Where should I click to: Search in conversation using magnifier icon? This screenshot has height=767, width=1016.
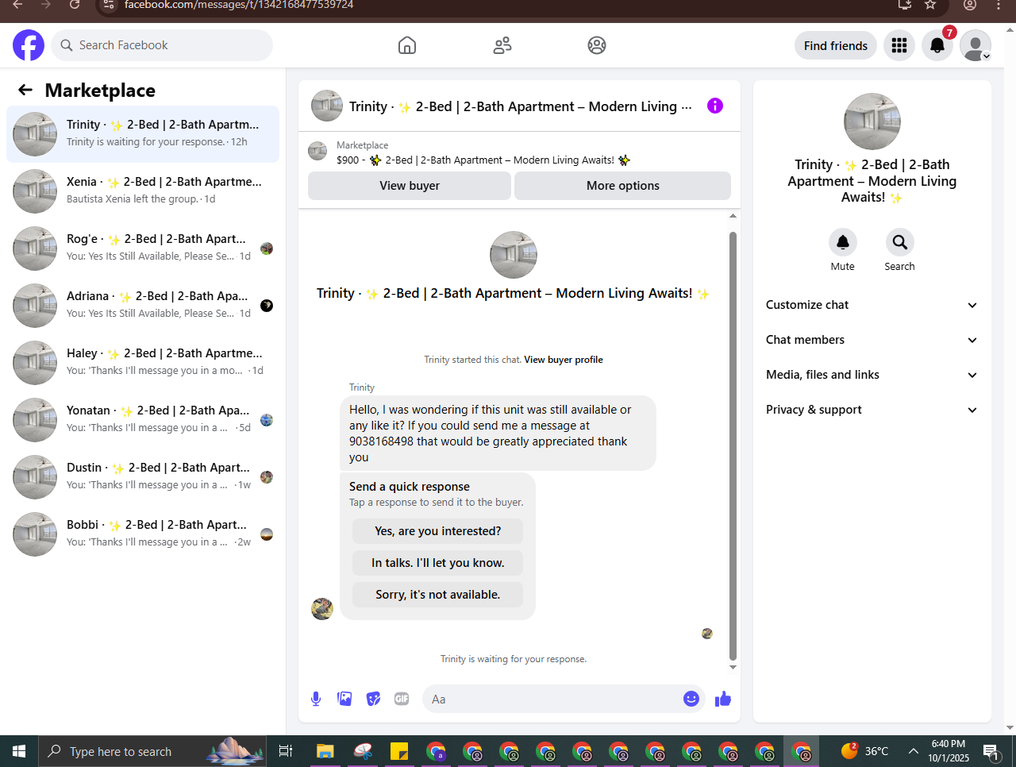point(899,242)
